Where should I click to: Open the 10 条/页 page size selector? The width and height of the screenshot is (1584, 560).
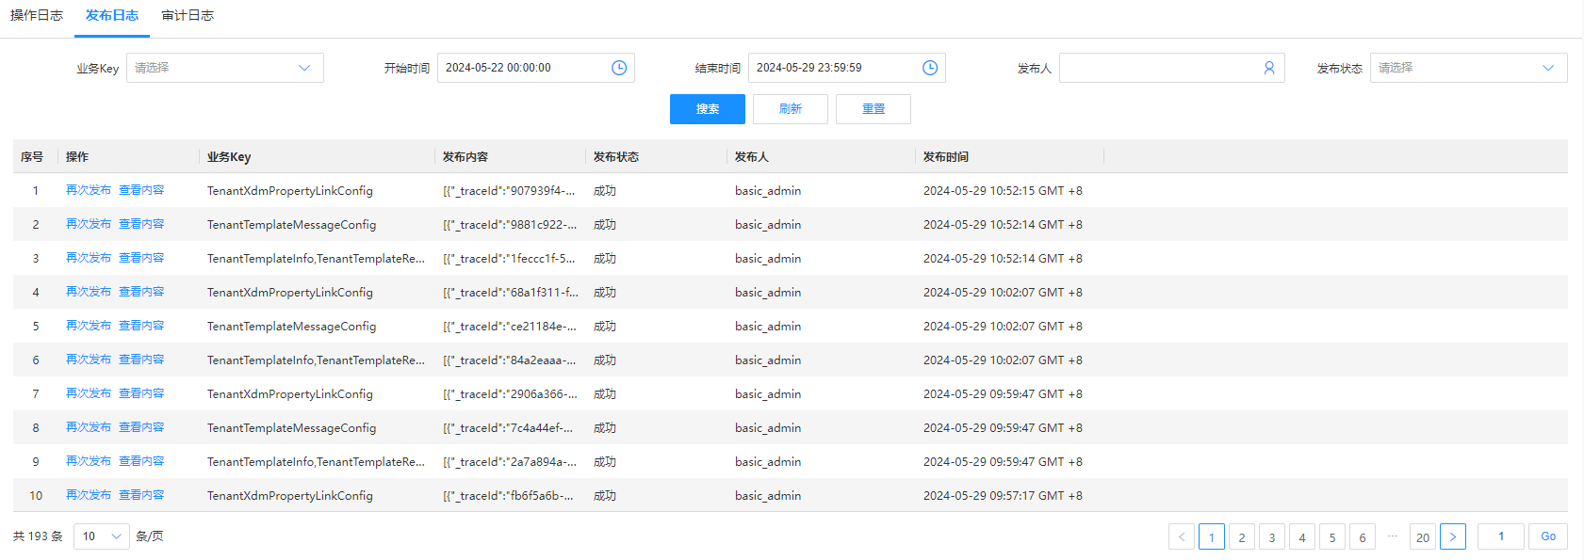(x=102, y=536)
